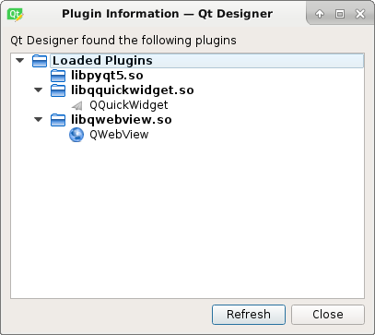Collapse the libqwebview.so branch arrow
Screen dimensions: 375x335
coord(39,119)
